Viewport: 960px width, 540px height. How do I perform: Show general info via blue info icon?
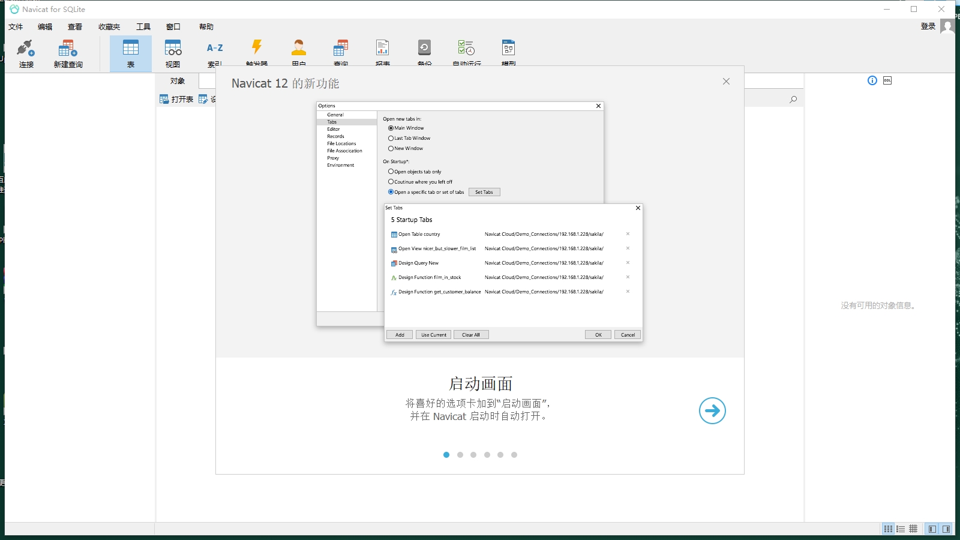[x=872, y=80]
